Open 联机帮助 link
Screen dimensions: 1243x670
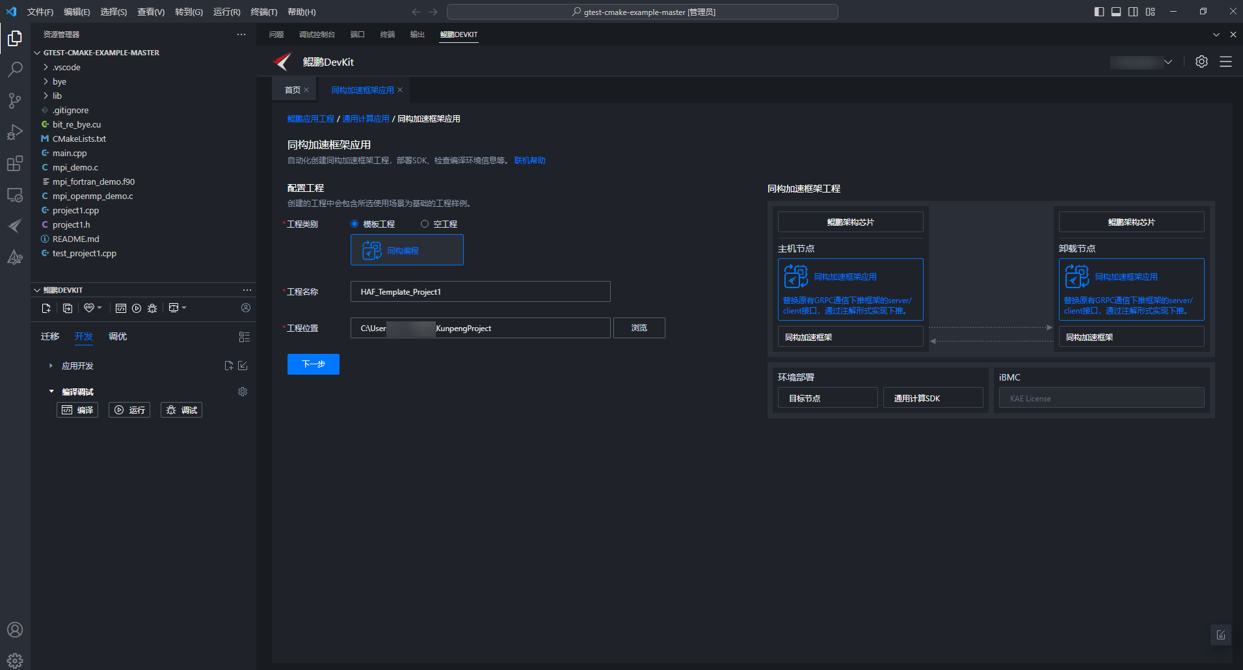[529, 161]
